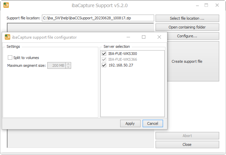The height and width of the screenshot is (155, 226).
Task: Uncheck the IBA-FUE-WKS300 server checkbox
Action: 104,54
